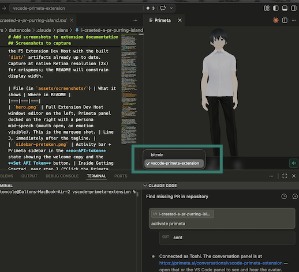Screen dimensions: 299x272
Task: Open the PORTS panel tab
Action: (x=121, y=176)
